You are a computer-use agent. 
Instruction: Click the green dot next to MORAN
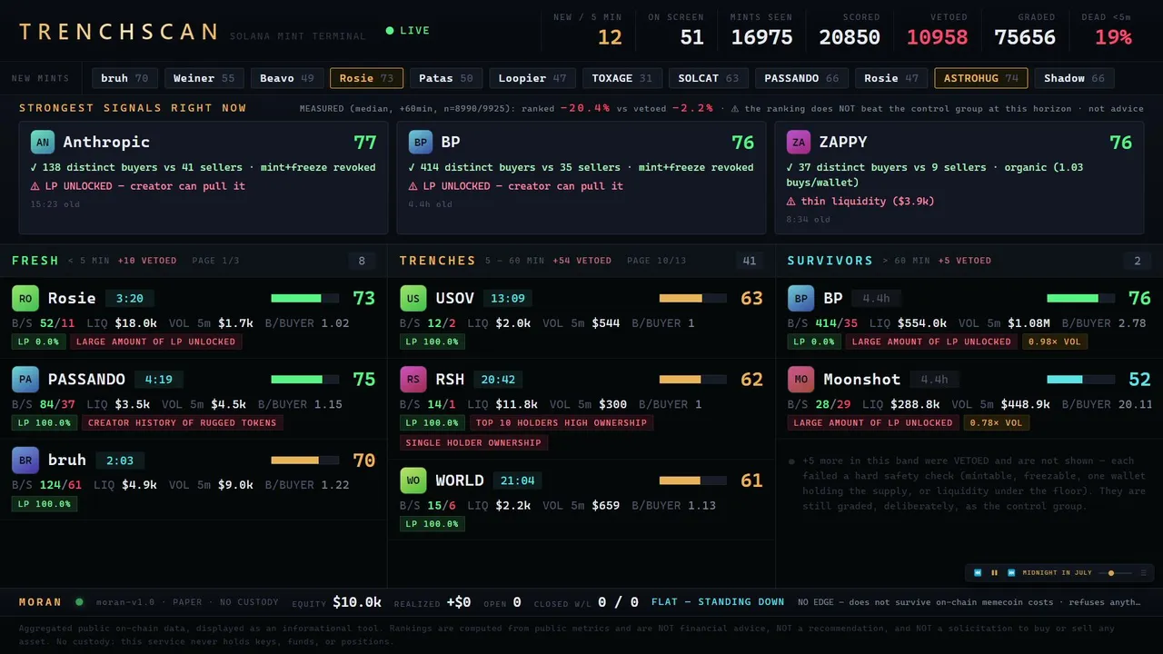click(79, 601)
